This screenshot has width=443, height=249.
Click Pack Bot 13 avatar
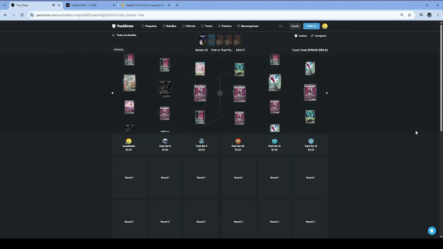(311, 141)
